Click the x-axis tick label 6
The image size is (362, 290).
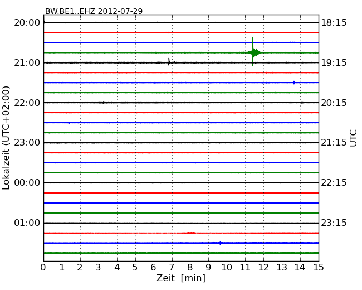point(153,267)
